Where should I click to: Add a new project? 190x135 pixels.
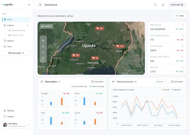16,53
